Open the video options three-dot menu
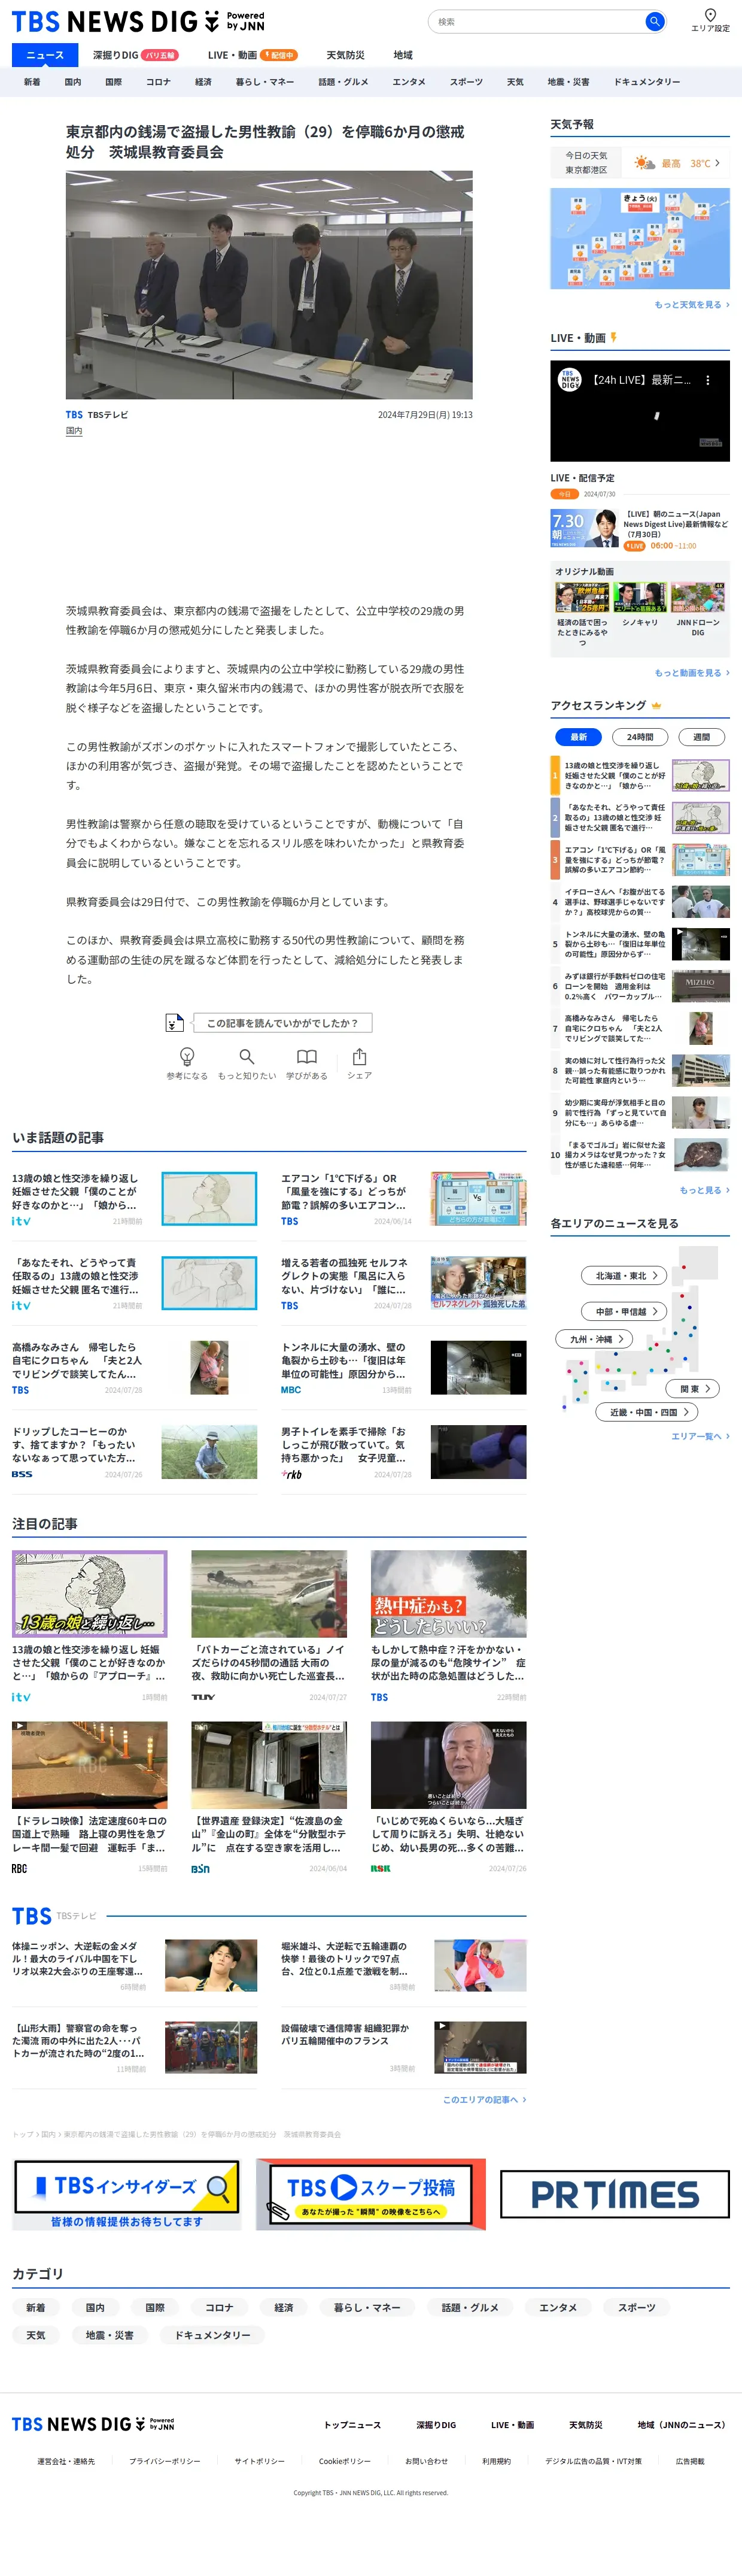 pos(708,380)
